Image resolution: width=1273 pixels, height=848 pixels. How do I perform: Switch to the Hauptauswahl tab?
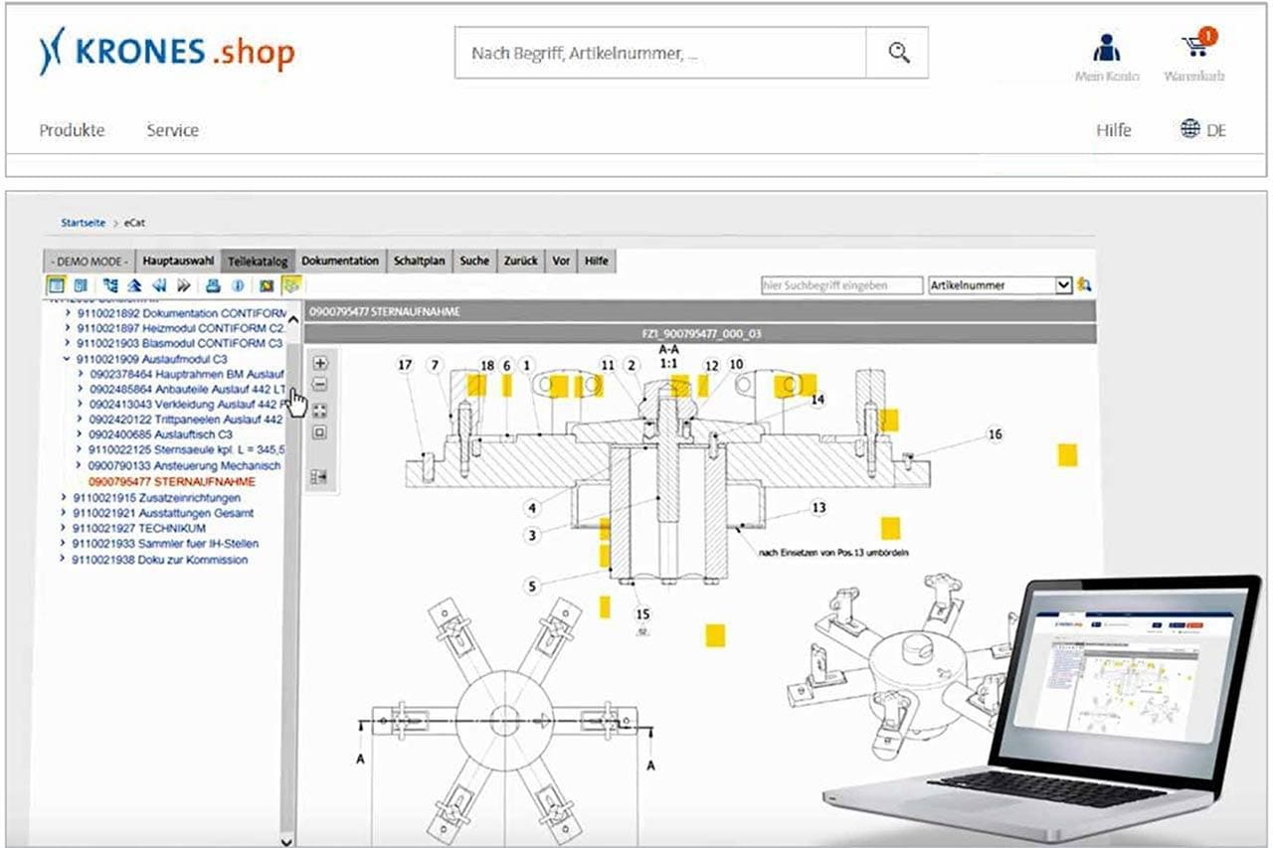[178, 260]
